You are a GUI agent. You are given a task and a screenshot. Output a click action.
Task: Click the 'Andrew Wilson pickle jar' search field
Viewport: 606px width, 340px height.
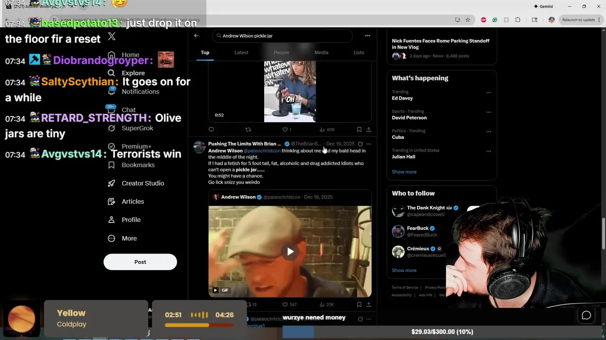[283, 36]
